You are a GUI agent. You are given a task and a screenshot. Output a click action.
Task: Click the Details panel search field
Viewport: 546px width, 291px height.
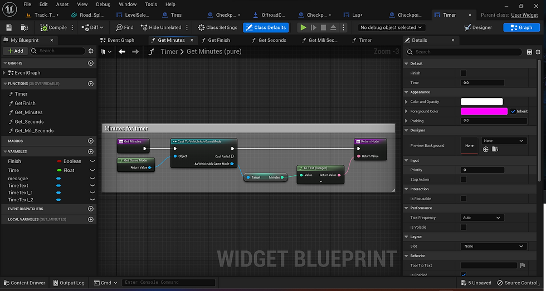tap(464, 52)
